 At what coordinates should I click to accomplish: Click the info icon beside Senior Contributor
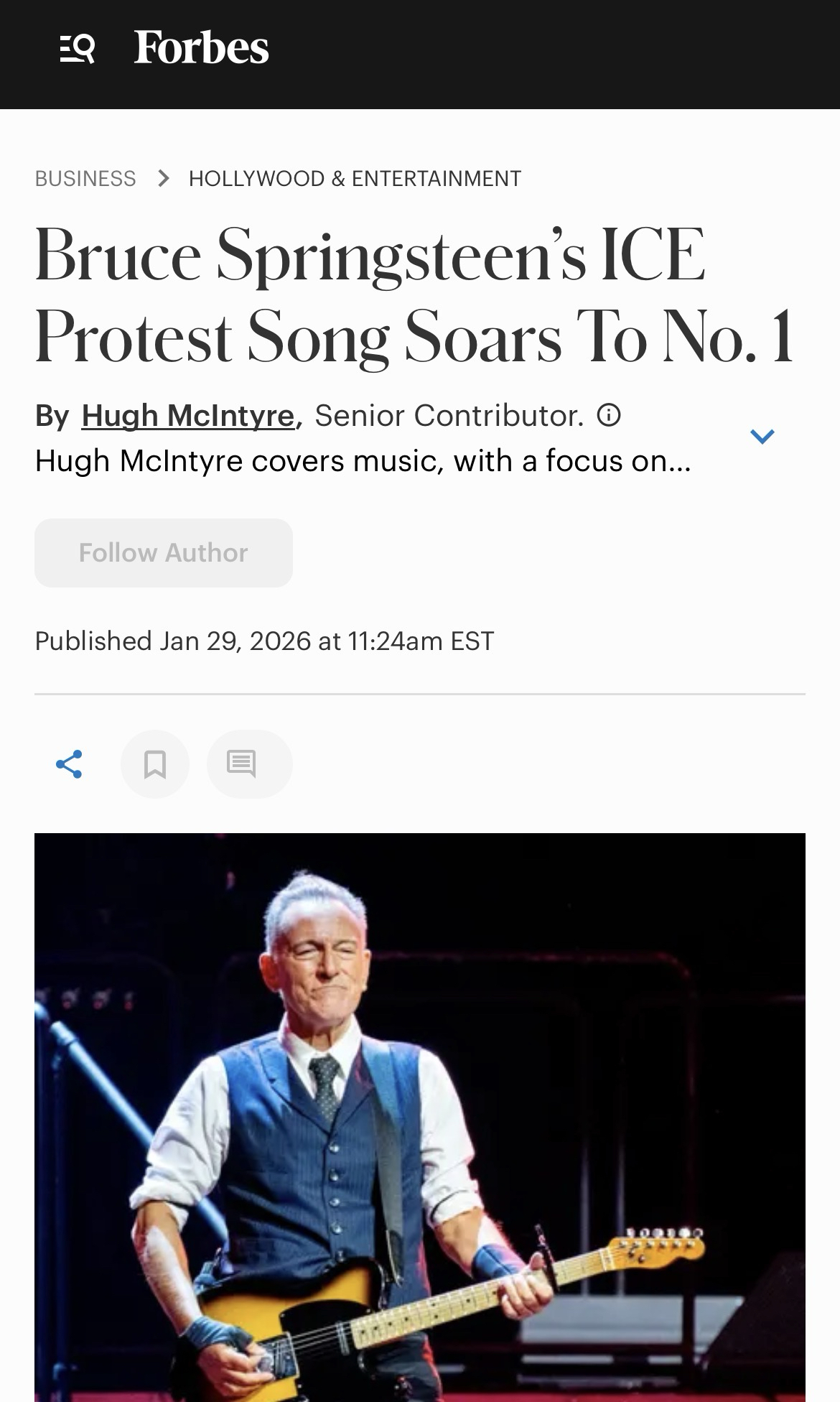pos(609,415)
